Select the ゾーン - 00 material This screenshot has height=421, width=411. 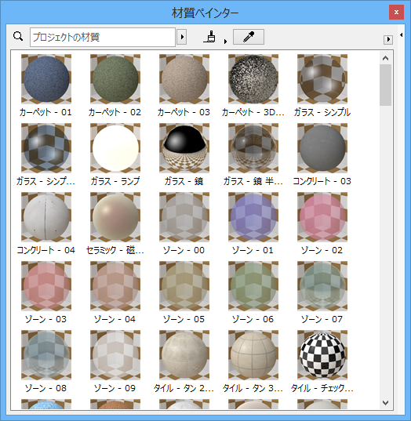[184, 217]
